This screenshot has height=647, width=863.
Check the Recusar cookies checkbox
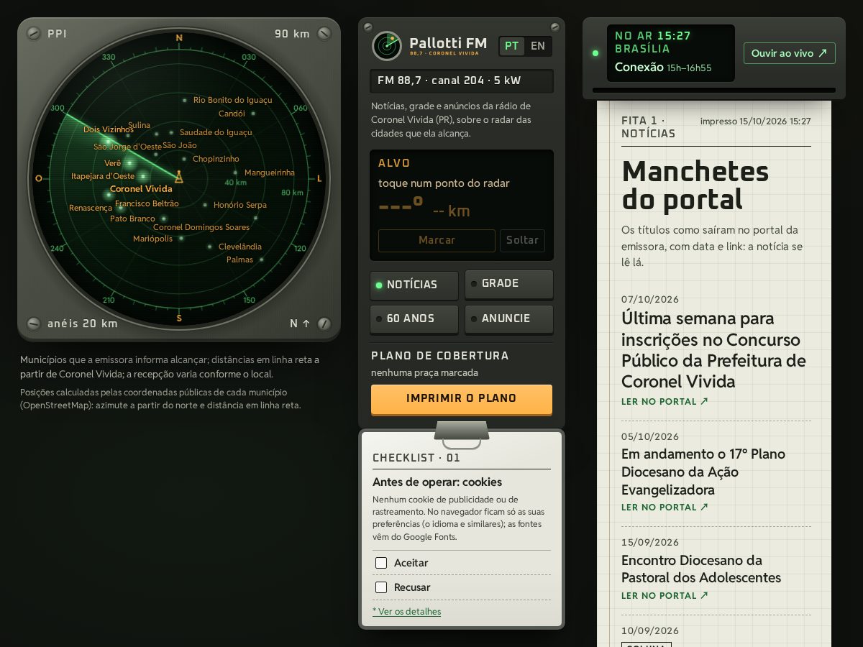[381, 587]
